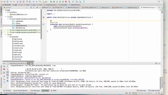The image size is (168, 95).
Task: Switch to activity_detalle.xml editor tab
Action: (x=90, y=8)
